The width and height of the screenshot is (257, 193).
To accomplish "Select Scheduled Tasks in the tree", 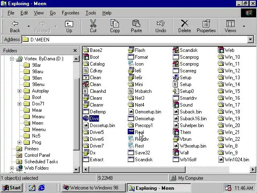I will 37,162.
